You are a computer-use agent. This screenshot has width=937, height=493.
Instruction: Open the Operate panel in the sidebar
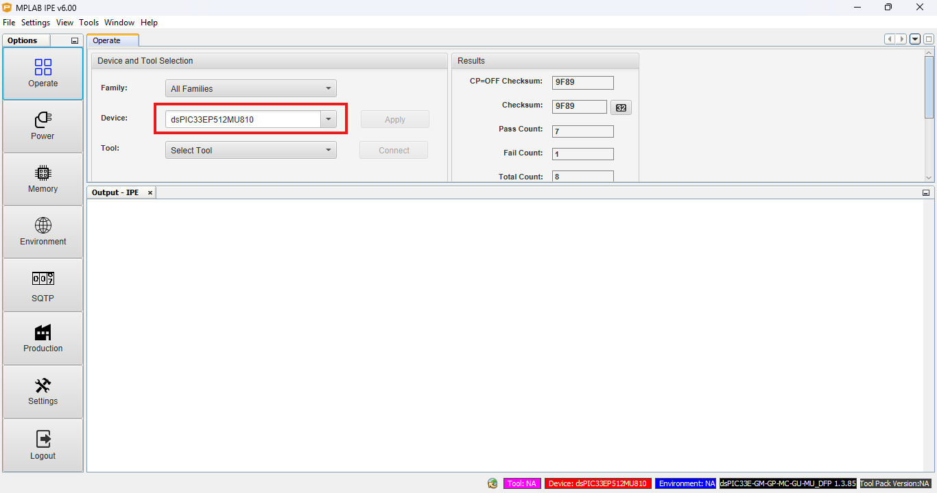tap(43, 74)
